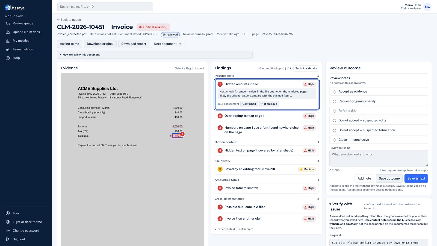Select Do not accept — suspected fabrication
Viewport: 437px width, 246px height.
(x=379, y=130)
